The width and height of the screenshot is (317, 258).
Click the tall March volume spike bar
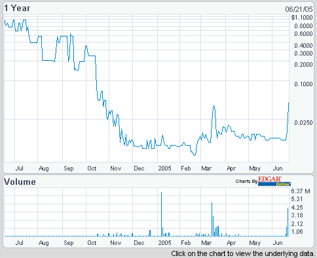[x=212, y=219]
